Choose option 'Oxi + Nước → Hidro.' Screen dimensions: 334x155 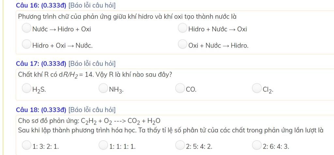click(182, 44)
